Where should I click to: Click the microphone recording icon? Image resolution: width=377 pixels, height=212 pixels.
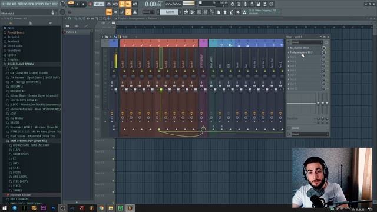[245, 4]
